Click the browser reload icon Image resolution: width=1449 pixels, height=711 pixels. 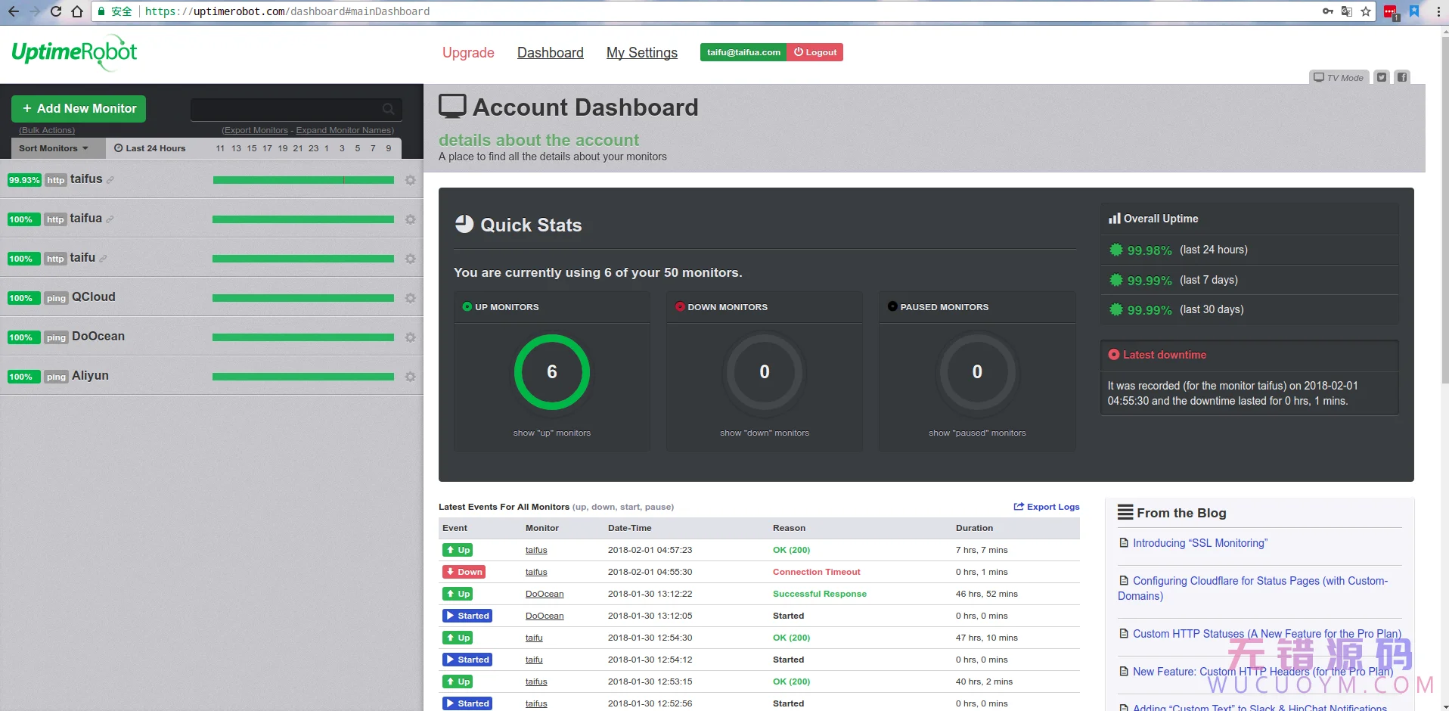coord(56,11)
